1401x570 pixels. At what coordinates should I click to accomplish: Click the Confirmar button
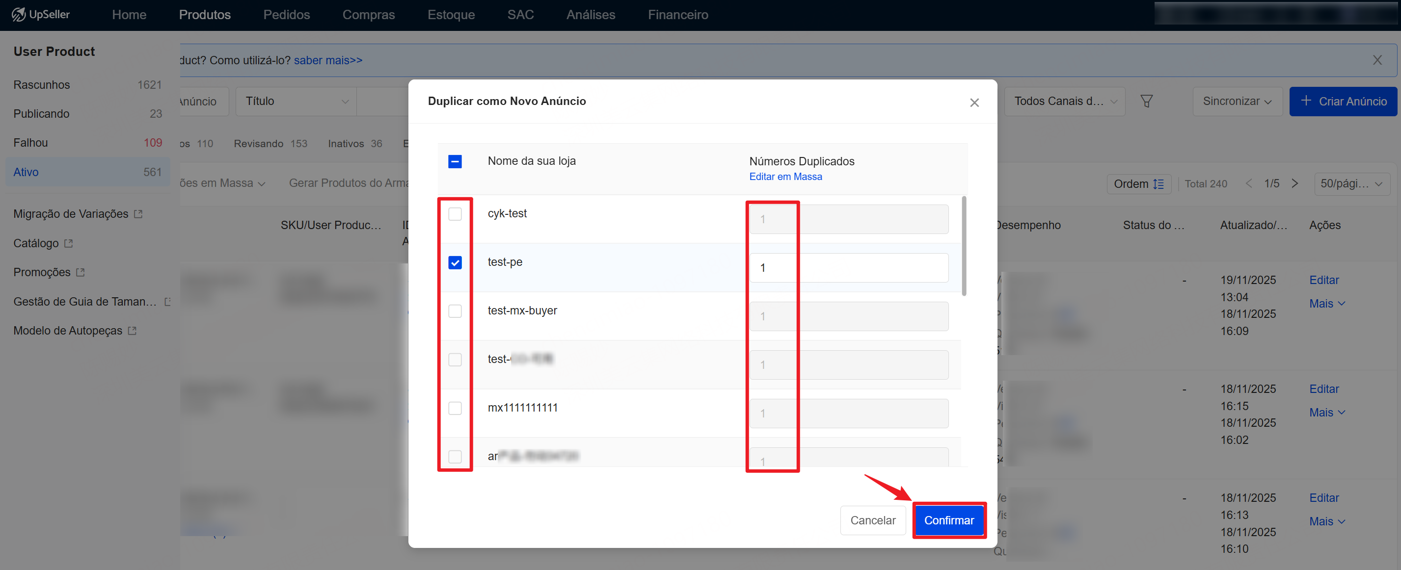pos(948,520)
